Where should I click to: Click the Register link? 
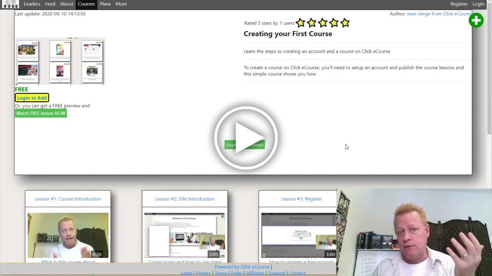point(459,4)
